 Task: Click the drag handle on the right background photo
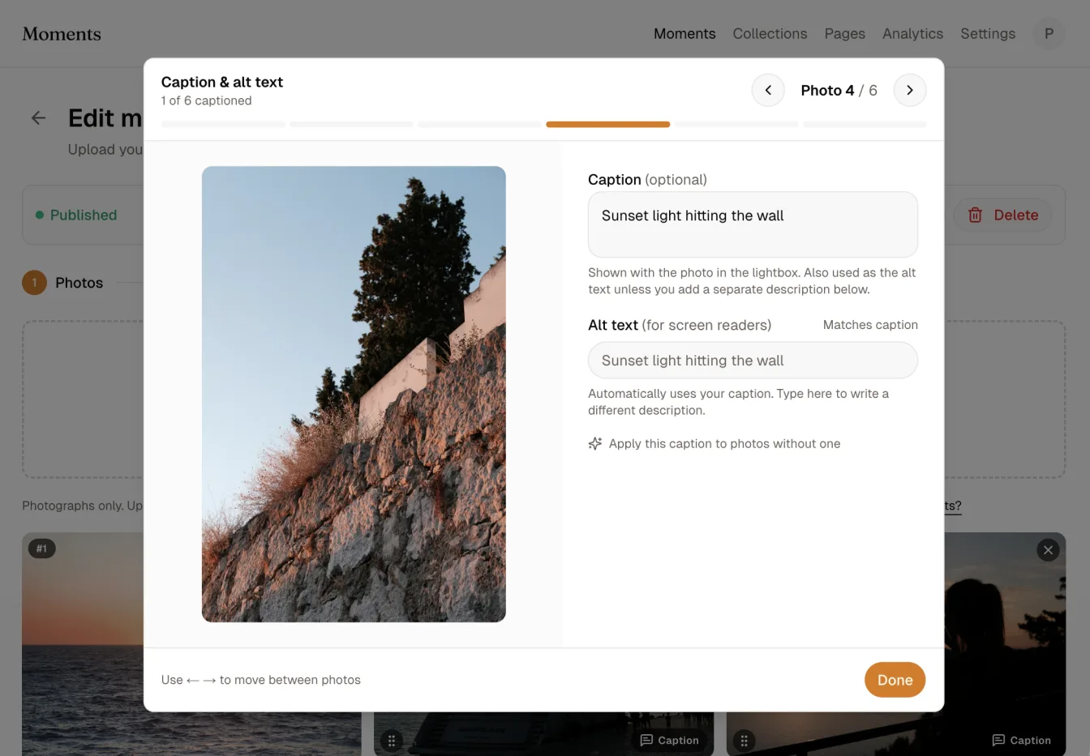(744, 740)
